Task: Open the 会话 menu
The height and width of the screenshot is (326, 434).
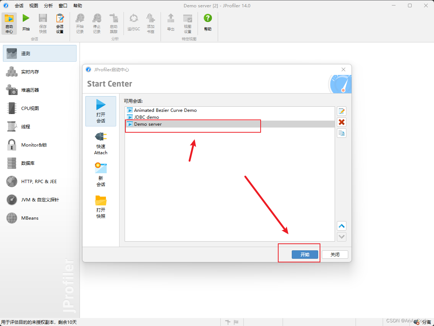Action: pyautogui.click(x=19, y=5)
